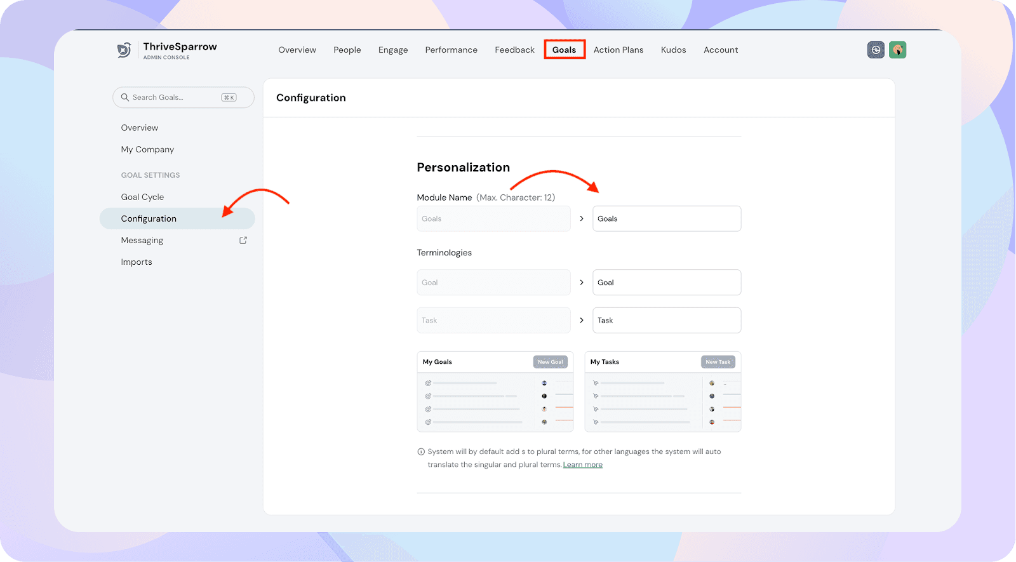Follow the Learn more link

[582, 465]
